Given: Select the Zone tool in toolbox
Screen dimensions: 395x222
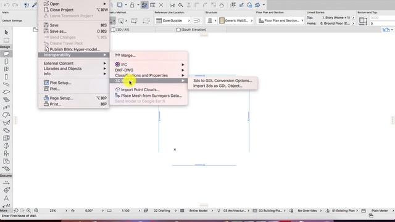Looking at the screenshot, I should pos(6,161).
